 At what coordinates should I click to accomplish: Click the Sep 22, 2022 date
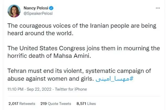(39, 89)
